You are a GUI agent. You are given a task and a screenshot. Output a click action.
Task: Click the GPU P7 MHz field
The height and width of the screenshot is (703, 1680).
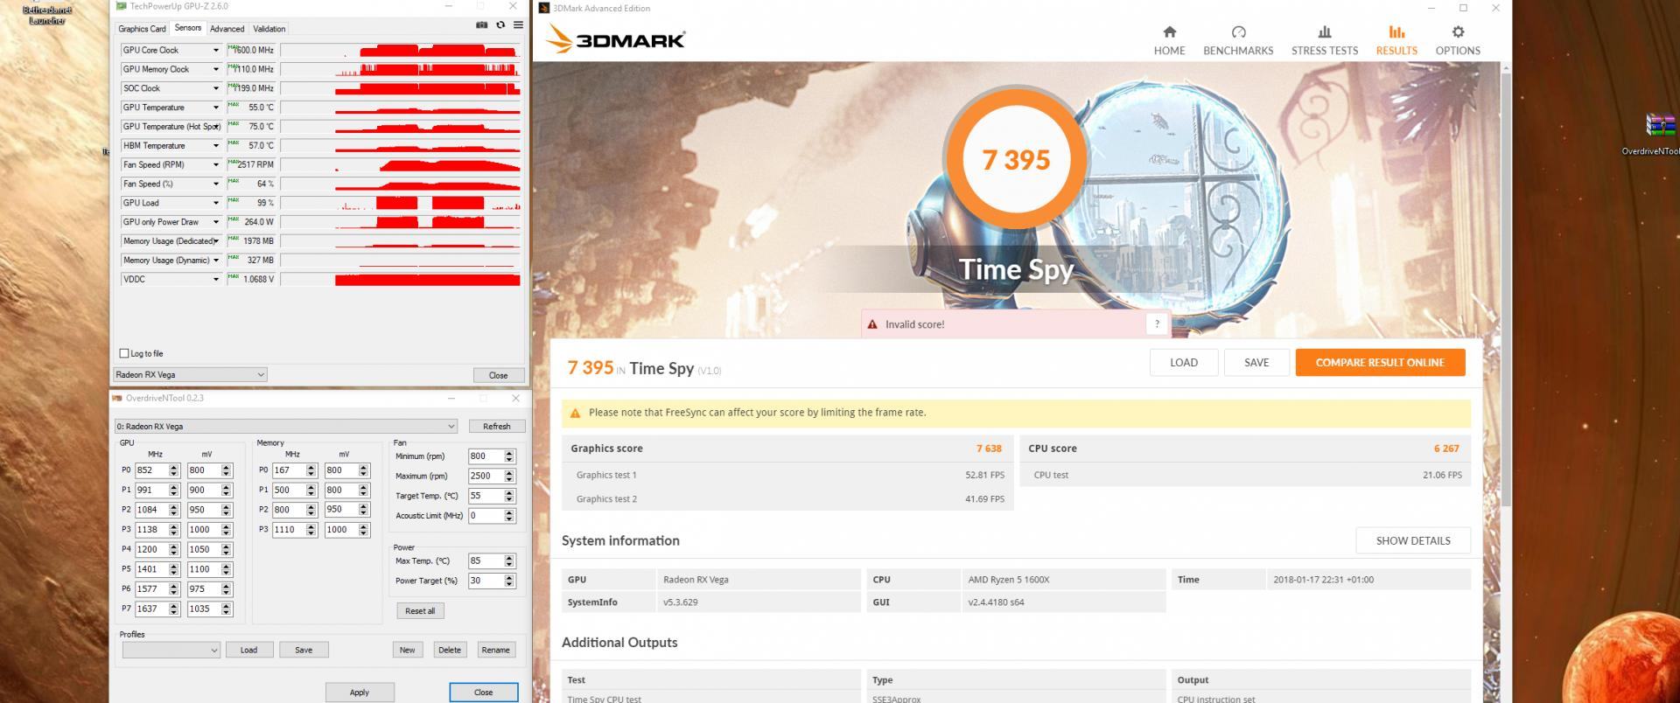click(151, 609)
